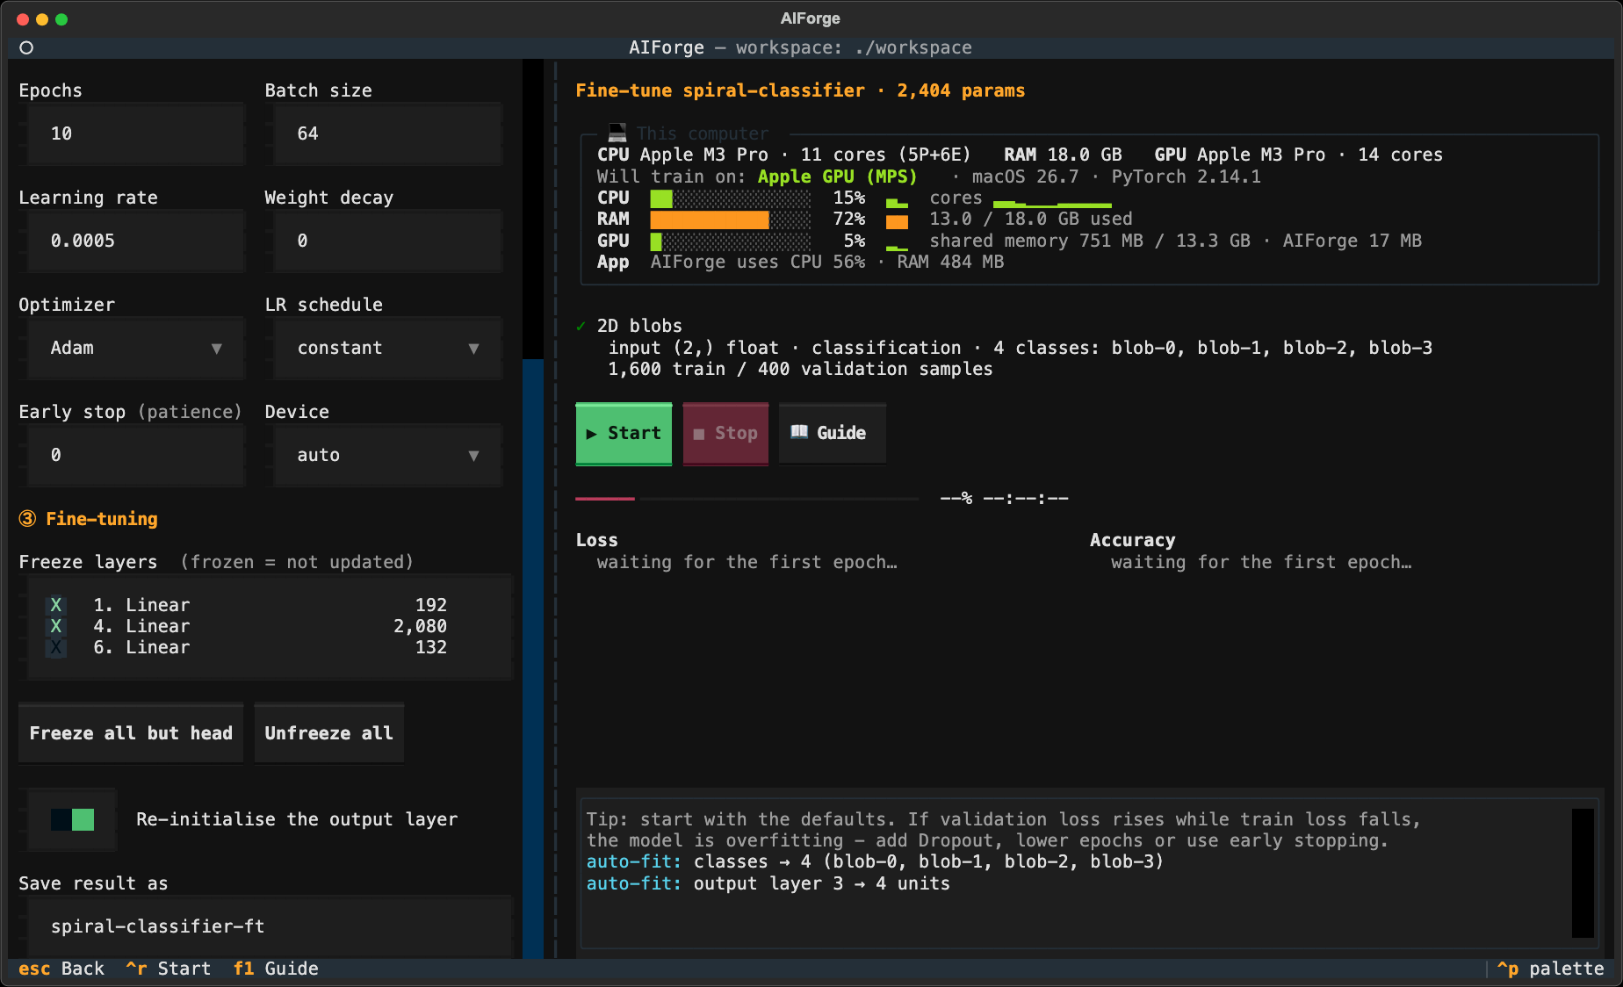Click the Start training button
This screenshot has height=987, width=1623.
pyautogui.click(x=624, y=433)
